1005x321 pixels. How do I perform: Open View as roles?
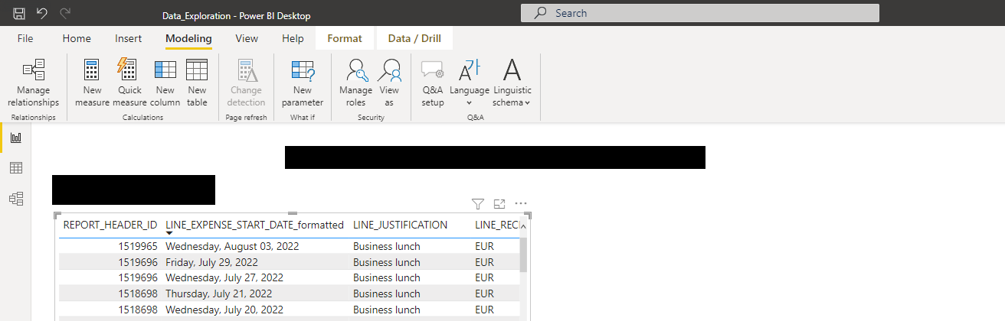pos(389,83)
